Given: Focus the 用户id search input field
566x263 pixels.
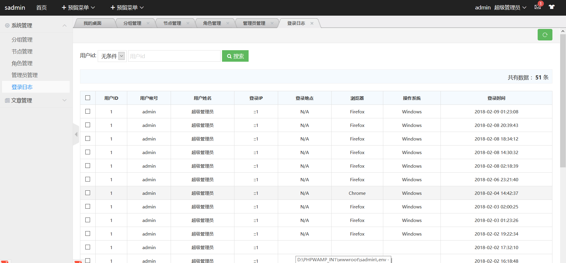Looking at the screenshot, I should click(174, 56).
